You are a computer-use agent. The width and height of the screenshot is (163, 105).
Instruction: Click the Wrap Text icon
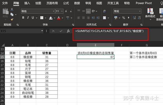pos(105,11)
